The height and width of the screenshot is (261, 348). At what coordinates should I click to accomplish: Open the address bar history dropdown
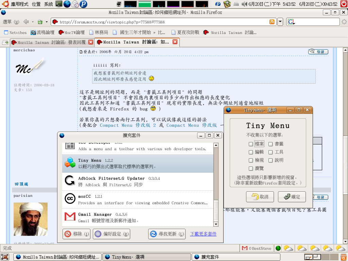click(x=280, y=22)
